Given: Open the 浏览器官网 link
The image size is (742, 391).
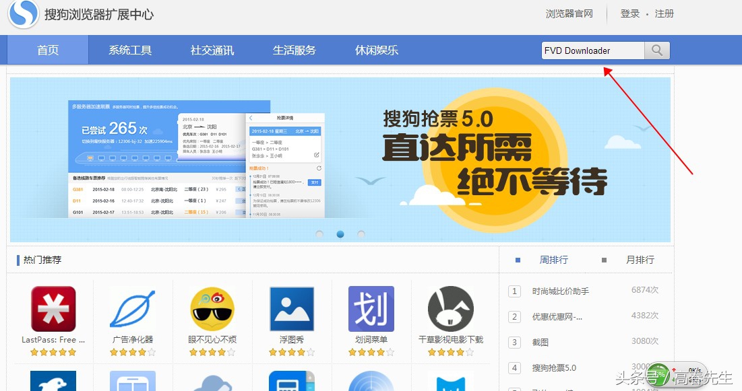Looking at the screenshot, I should (569, 13).
